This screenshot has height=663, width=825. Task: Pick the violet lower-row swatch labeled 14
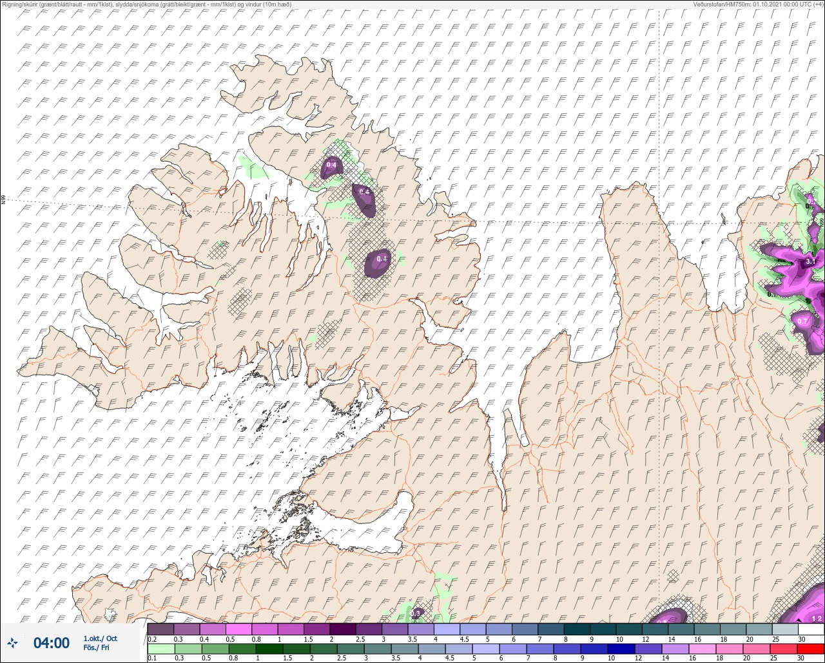pos(675,648)
